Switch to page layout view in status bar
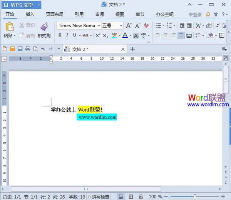 (x=121, y=197)
